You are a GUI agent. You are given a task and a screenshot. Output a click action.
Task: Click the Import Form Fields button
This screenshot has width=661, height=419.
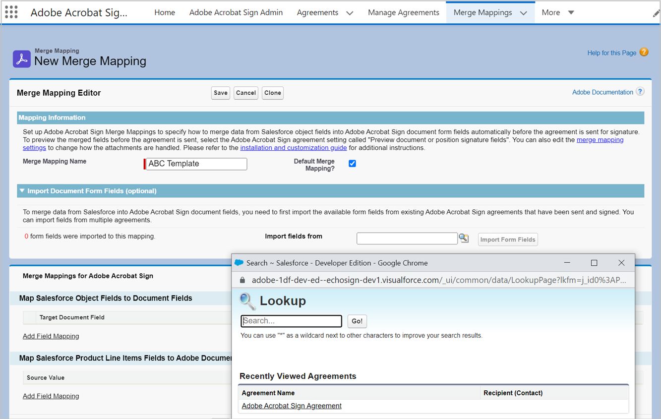(508, 239)
